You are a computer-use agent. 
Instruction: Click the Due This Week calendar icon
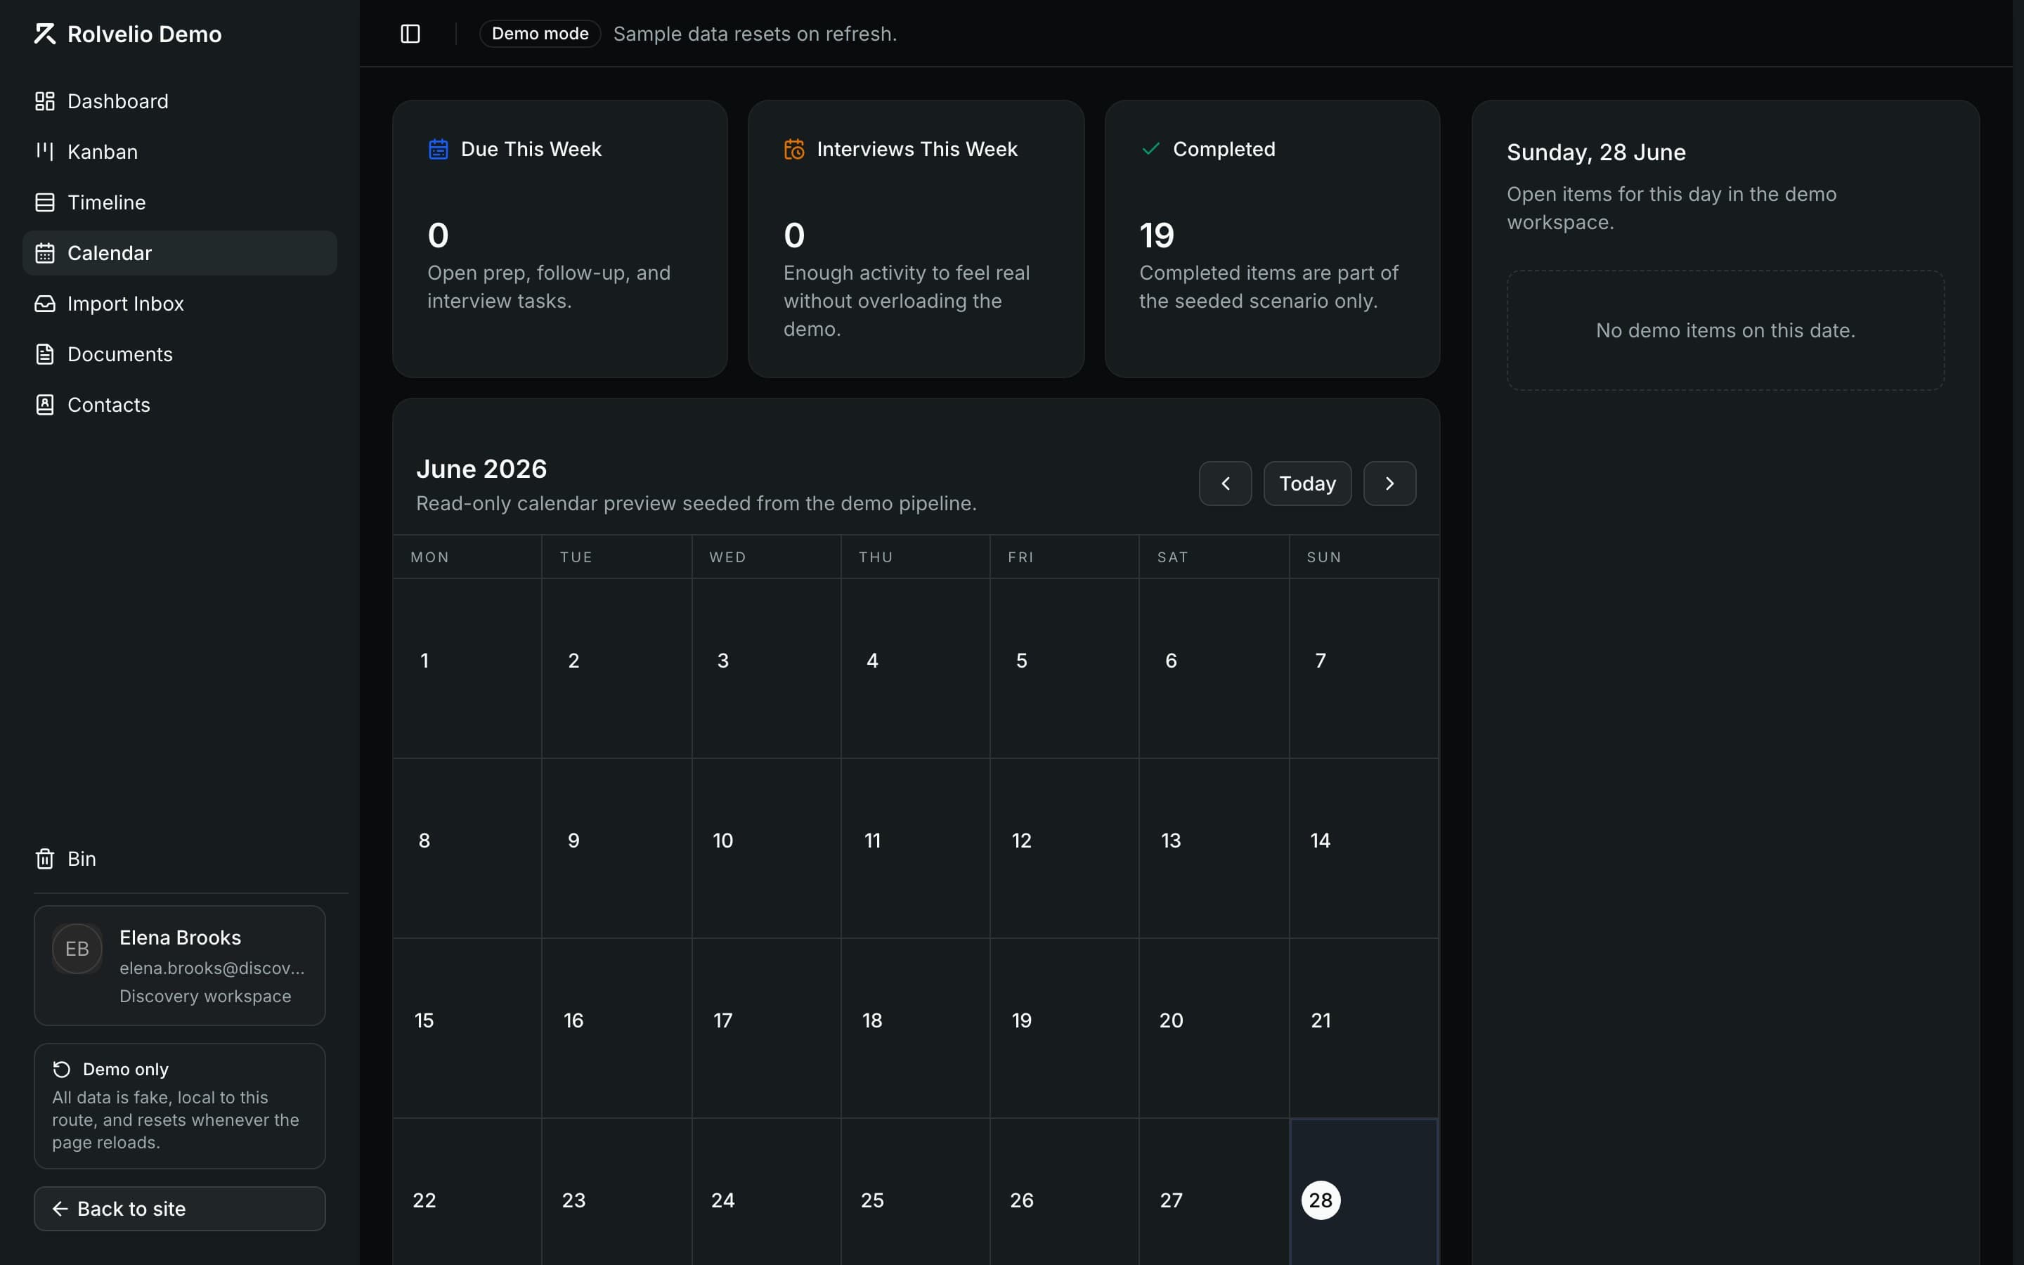pos(439,149)
